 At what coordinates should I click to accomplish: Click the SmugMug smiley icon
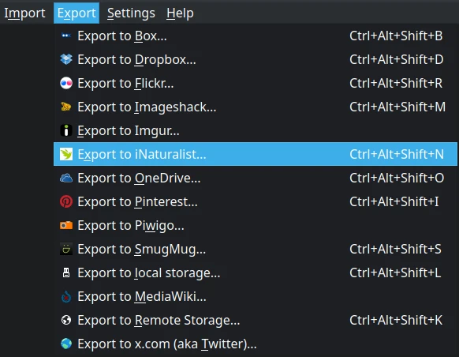click(x=66, y=249)
